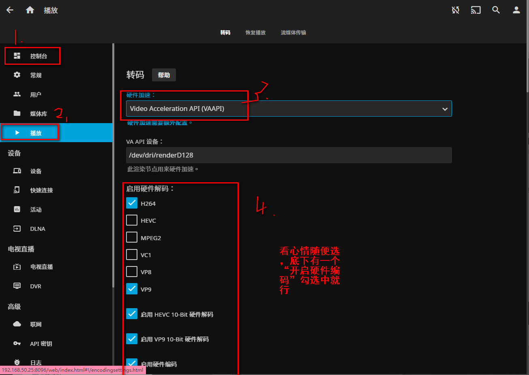
Task: Open 联网 settings in sidebar
Action: [x=56, y=324]
